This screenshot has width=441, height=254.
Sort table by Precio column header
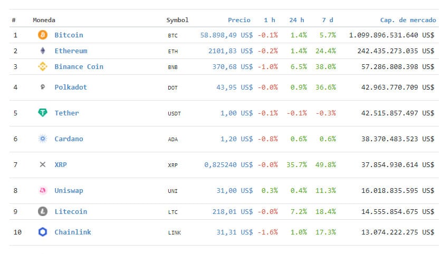(x=239, y=20)
